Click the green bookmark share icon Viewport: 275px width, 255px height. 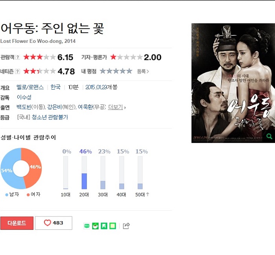tap(104, 226)
